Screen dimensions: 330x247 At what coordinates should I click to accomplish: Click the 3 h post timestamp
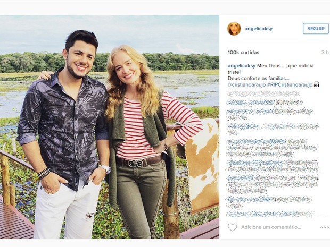[325, 53]
